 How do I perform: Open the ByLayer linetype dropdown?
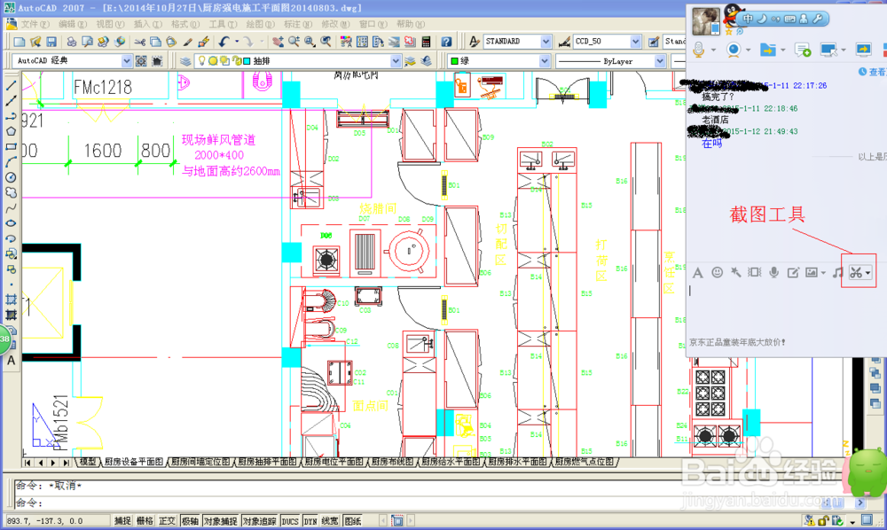(660, 61)
